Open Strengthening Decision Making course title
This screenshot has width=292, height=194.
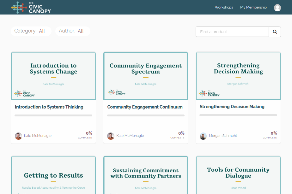(x=232, y=107)
